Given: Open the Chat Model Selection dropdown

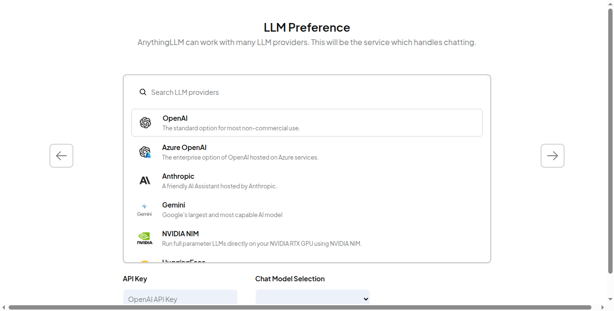Looking at the screenshot, I should 312,299.
